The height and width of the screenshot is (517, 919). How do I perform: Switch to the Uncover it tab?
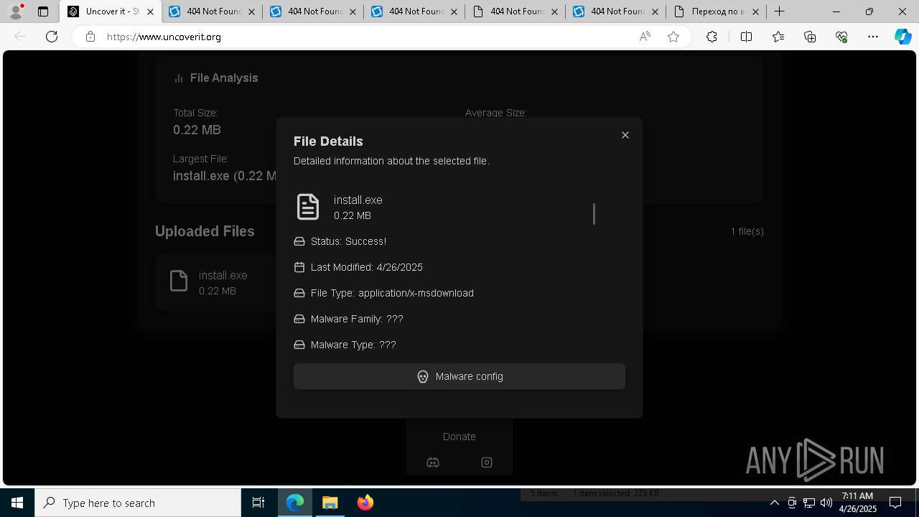111,11
